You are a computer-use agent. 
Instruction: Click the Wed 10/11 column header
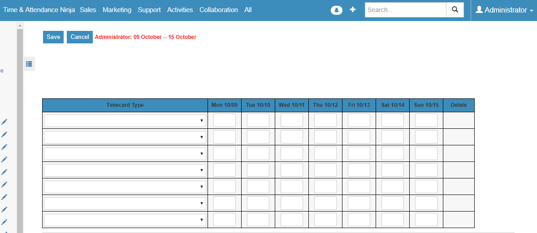click(292, 105)
